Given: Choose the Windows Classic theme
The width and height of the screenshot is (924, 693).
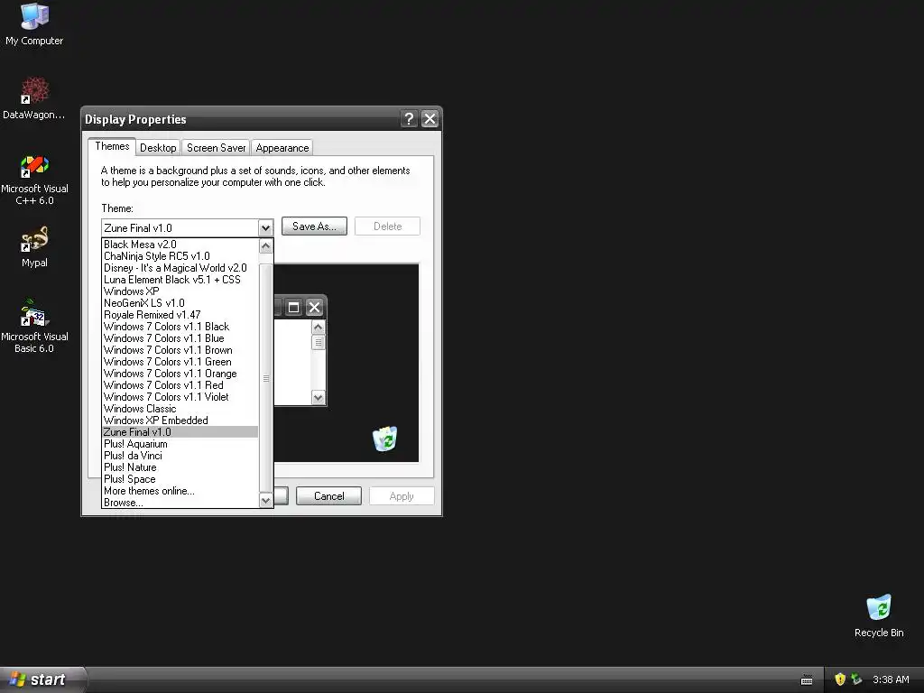Looking at the screenshot, I should coord(180,409).
